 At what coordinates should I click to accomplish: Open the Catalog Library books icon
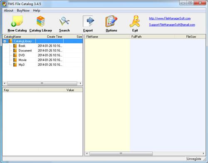pyautogui.click(x=41, y=21)
